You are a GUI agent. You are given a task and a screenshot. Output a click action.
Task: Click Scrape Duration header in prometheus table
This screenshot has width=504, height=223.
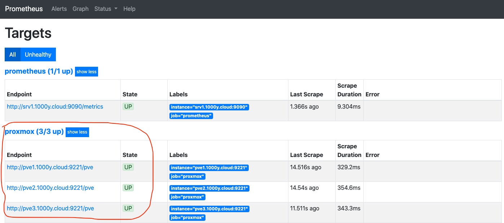(349, 90)
